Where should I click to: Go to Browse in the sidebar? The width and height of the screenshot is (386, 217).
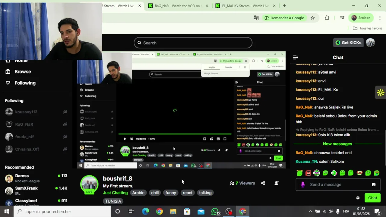[x=23, y=71]
